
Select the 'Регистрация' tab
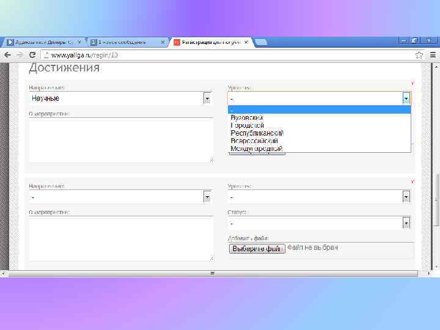click(211, 42)
